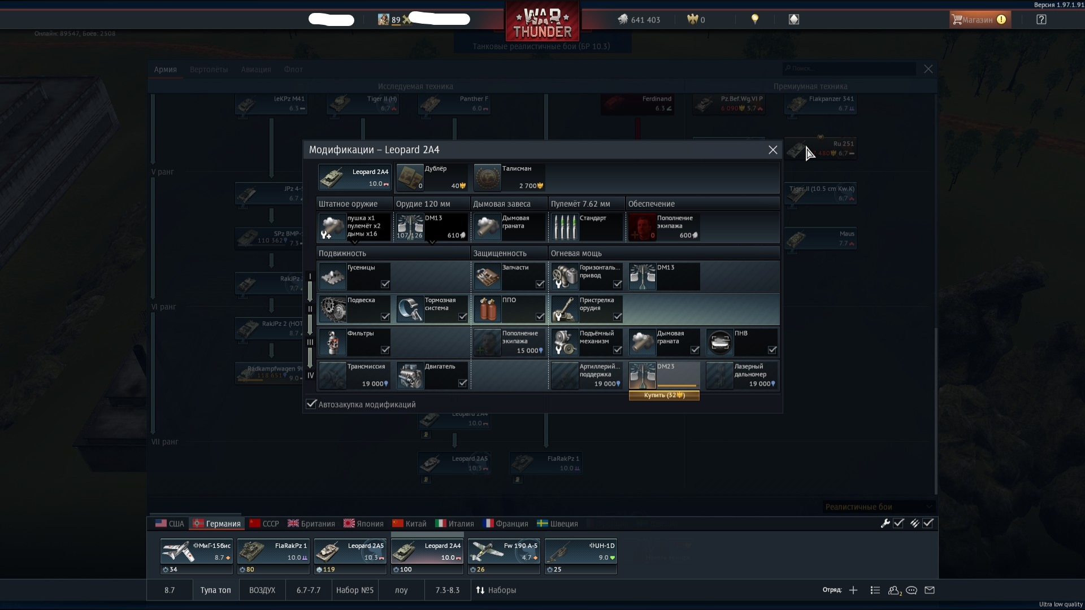Select the Maus in the research tree
Image resolution: width=1085 pixels, height=610 pixels.
click(x=820, y=239)
